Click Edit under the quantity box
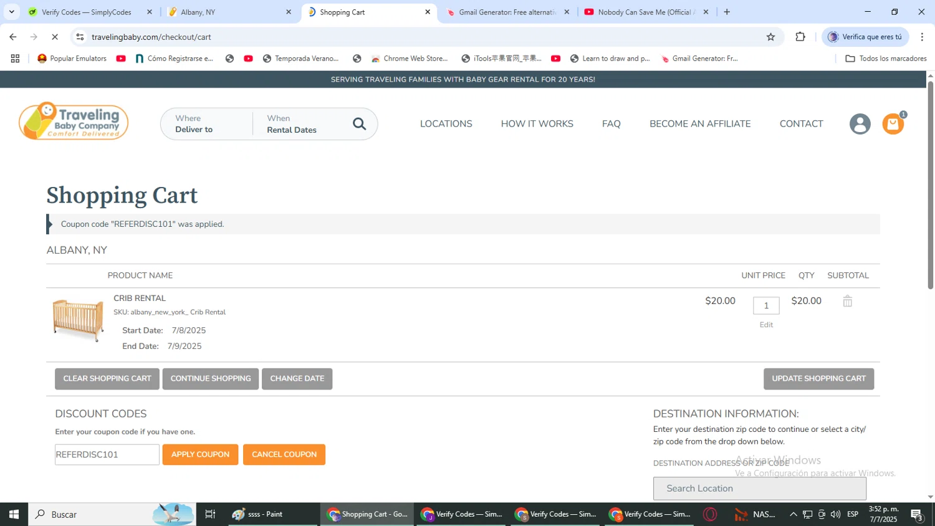This screenshot has height=526, width=935. (x=766, y=325)
